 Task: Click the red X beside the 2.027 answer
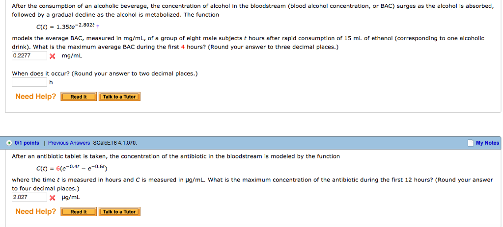52,198
